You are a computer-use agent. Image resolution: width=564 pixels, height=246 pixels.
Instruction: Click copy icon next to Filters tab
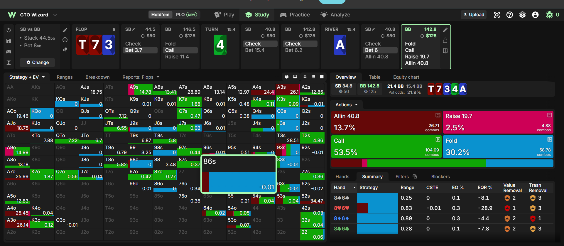(415, 176)
